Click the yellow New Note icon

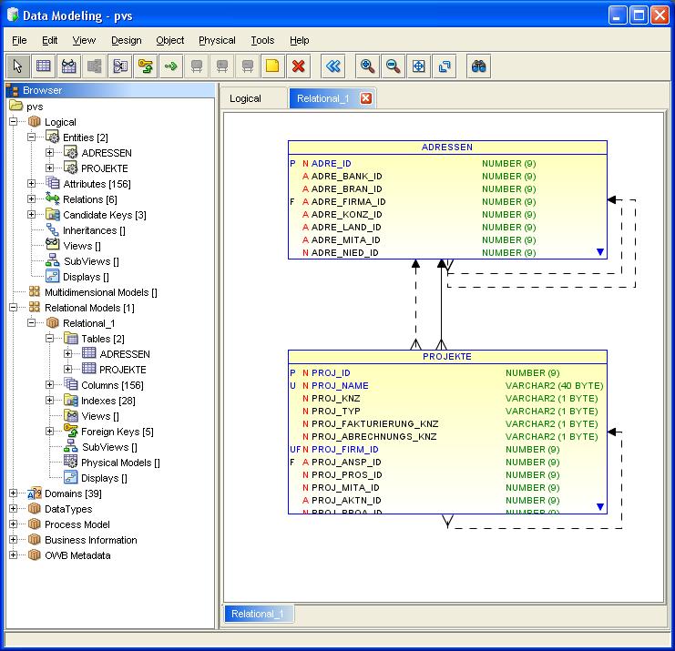coord(272,66)
